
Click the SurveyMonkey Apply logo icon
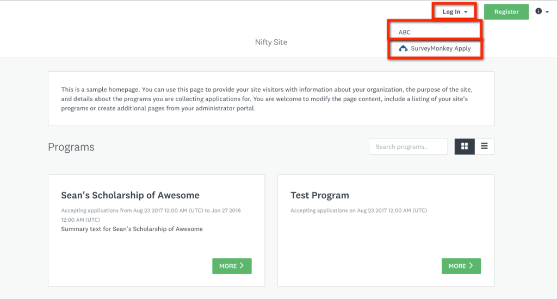click(x=403, y=48)
